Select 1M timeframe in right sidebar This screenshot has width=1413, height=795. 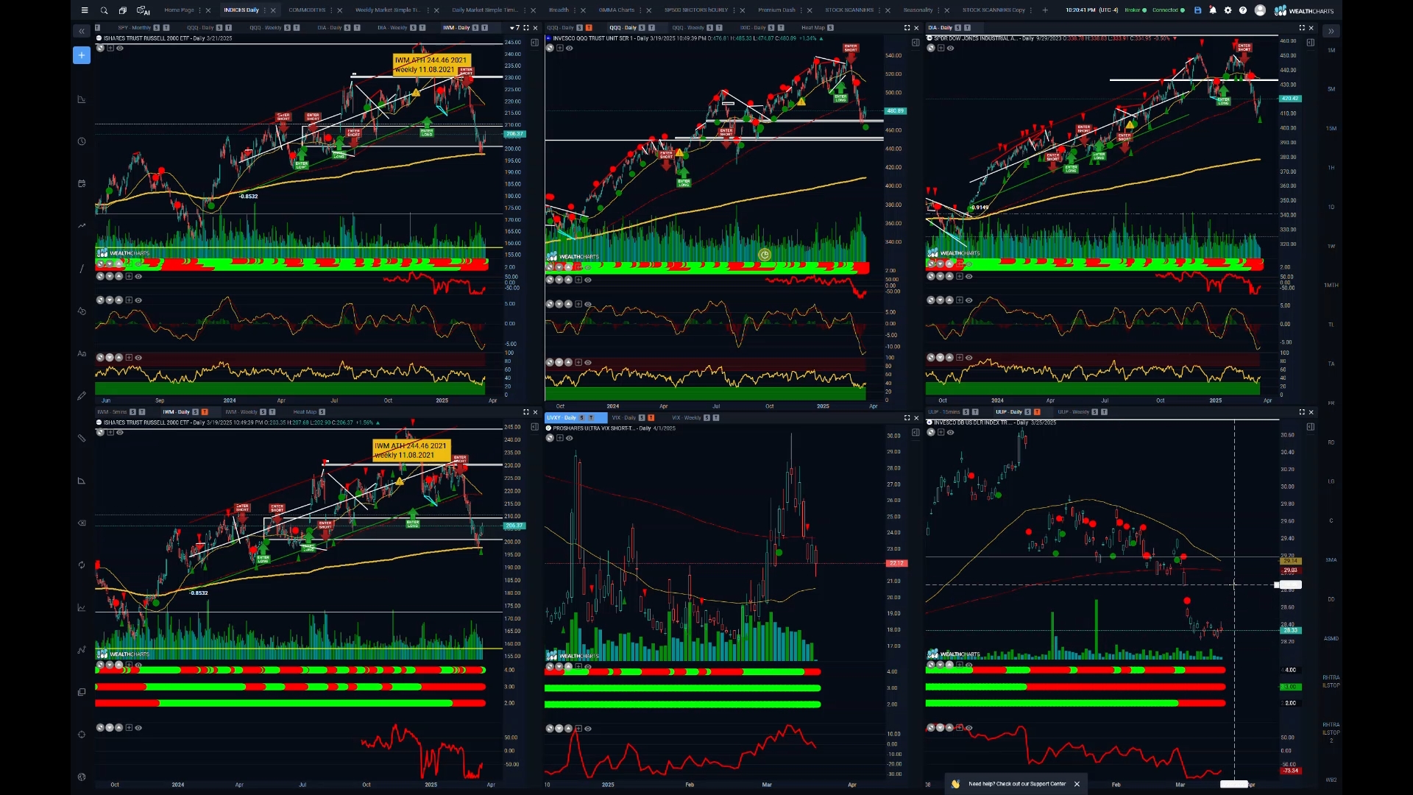[1331, 50]
